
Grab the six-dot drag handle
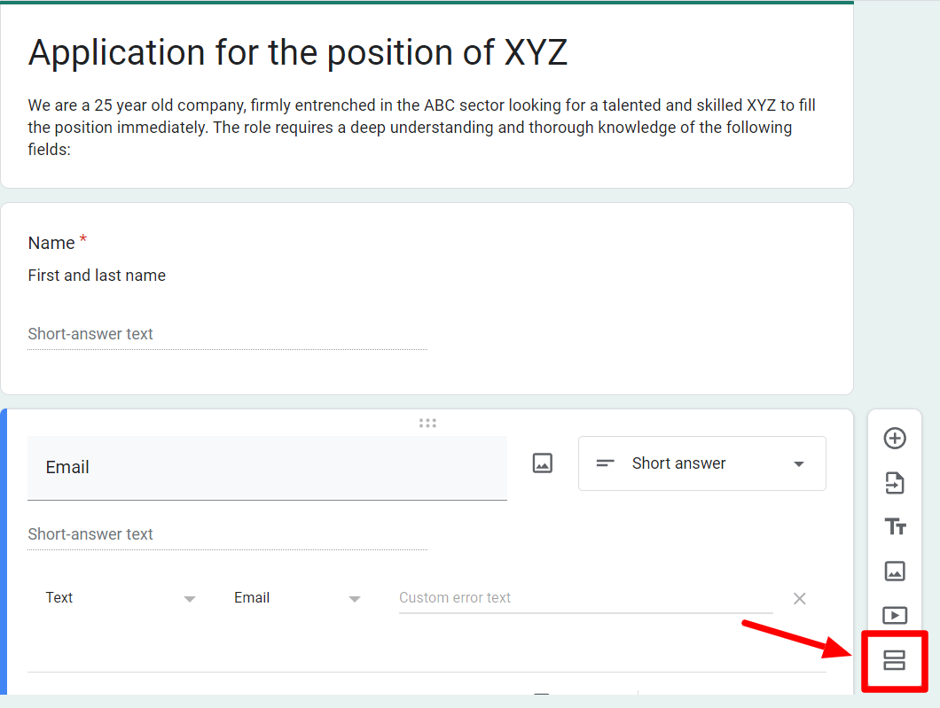click(x=427, y=423)
